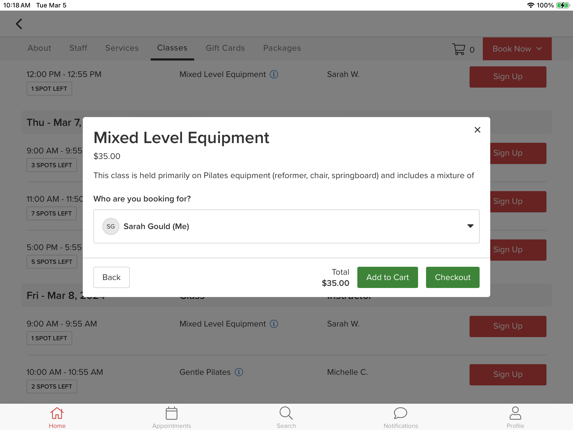Image resolution: width=573 pixels, height=430 pixels.
Task: Show info for Gentle Pilates class
Action: (x=239, y=372)
